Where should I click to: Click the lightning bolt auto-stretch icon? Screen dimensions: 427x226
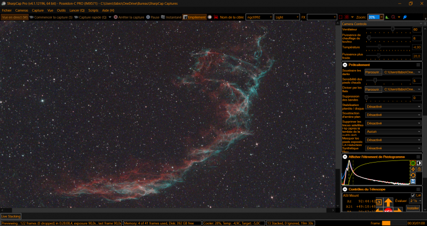413,169
